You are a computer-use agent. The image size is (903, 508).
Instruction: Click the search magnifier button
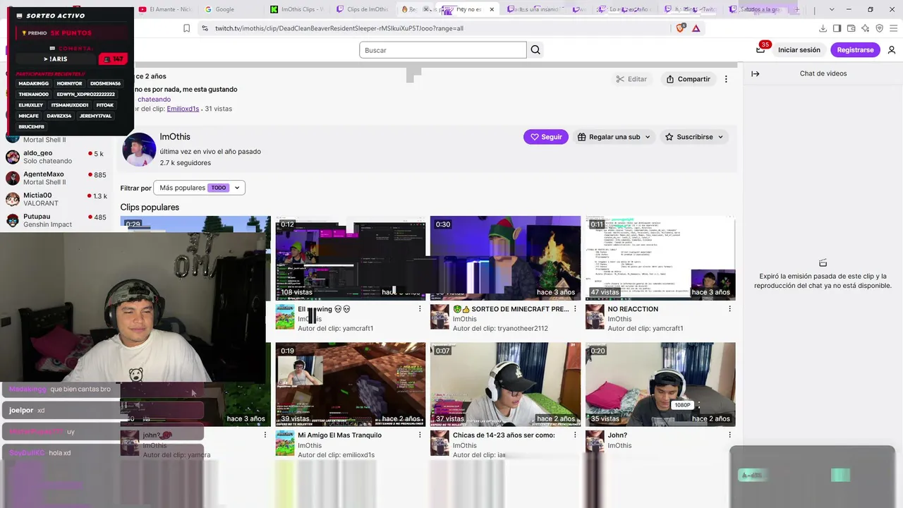click(535, 50)
